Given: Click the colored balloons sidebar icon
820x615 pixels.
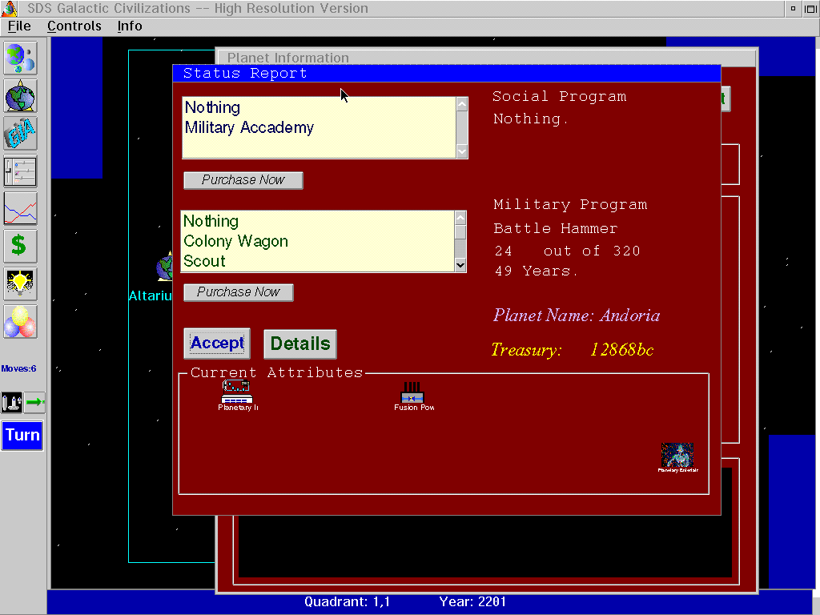Looking at the screenshot, I should 20,322.
